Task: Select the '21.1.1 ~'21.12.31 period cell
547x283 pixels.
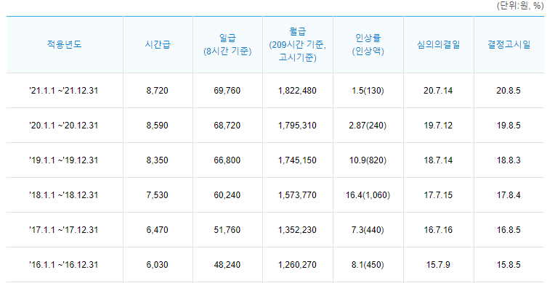Action: click(x=64, y=91)
